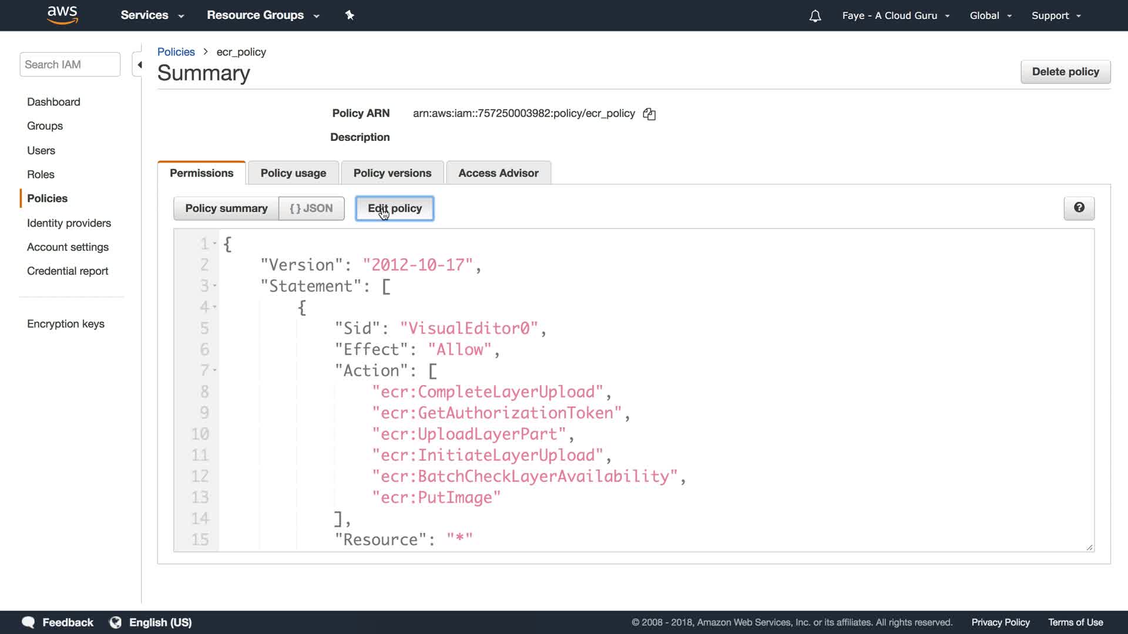The width and height of the screenshot is (1128, 634).
Task: Click the Edit policy button
Action: pos(394,208)
